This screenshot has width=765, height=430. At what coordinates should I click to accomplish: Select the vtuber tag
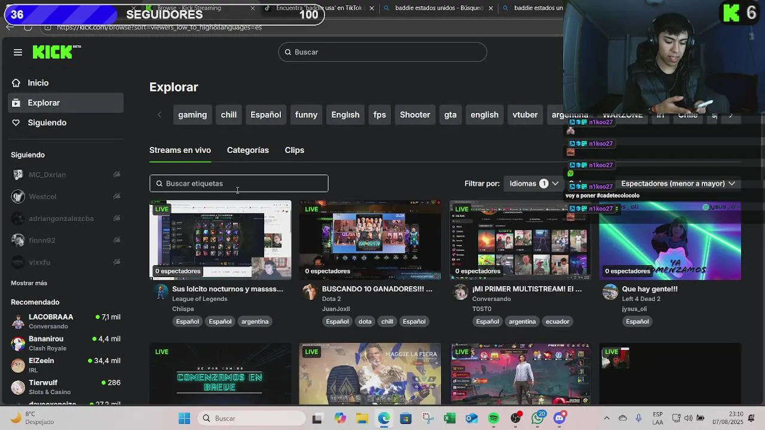(525, 115)
